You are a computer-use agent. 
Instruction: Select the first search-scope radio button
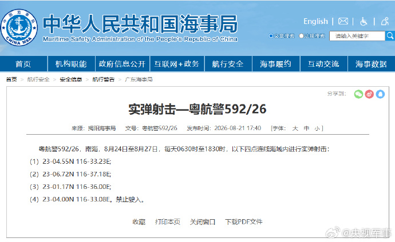pyautogui.click(x=271, y=36)
